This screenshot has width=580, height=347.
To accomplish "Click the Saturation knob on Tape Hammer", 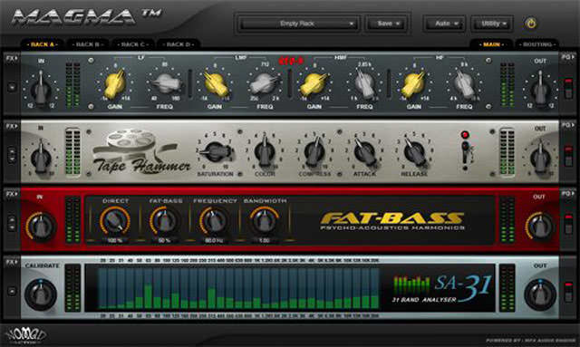I will pyautogui.click(x=216, y=151).
